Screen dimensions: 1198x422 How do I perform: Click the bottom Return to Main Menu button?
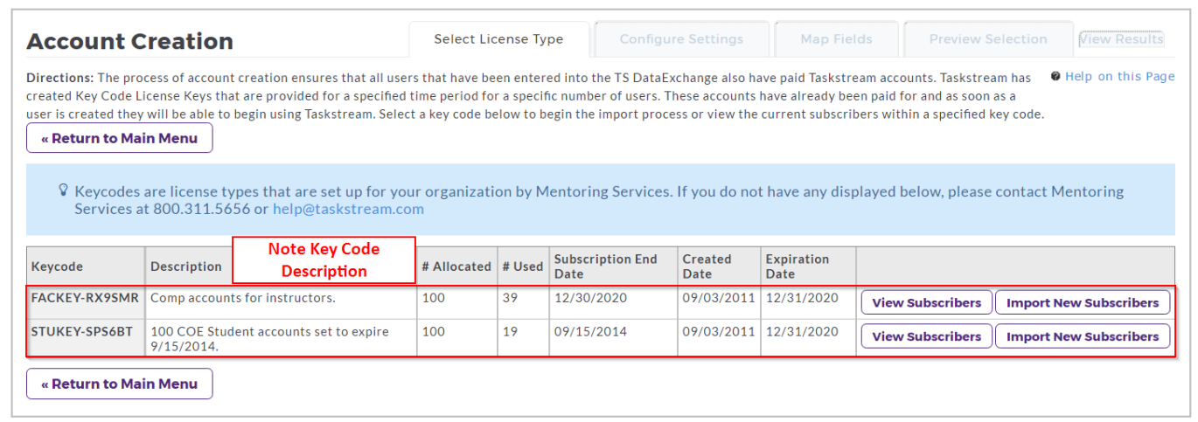[120, 384]
